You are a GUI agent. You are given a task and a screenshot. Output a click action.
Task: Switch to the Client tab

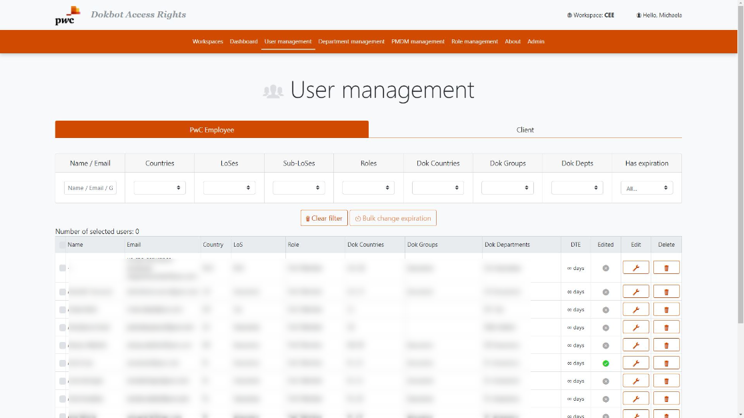tap(525, 129)
